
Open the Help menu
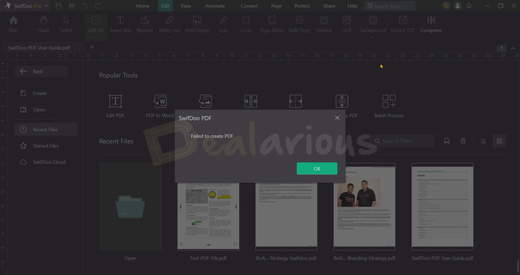tap(352, 6)
